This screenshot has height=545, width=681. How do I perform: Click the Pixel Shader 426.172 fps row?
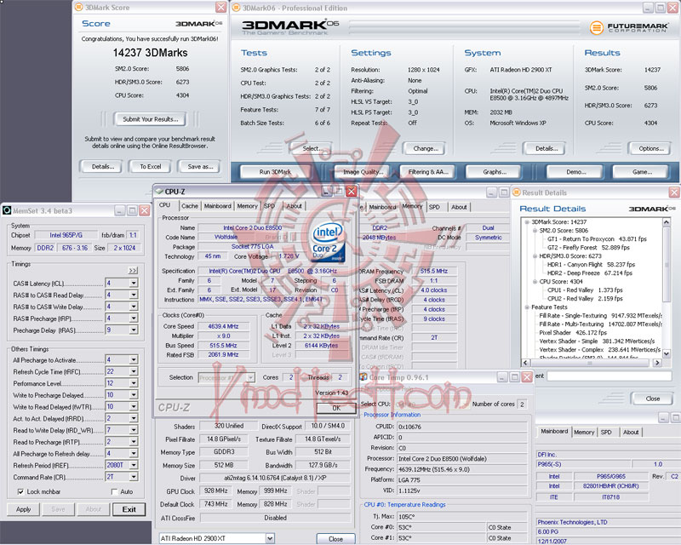pos(573,332)
